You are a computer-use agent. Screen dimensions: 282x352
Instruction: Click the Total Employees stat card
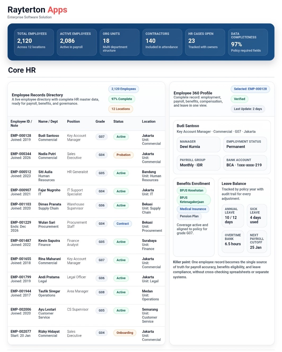pyautogui.click(x=34, y=42)
